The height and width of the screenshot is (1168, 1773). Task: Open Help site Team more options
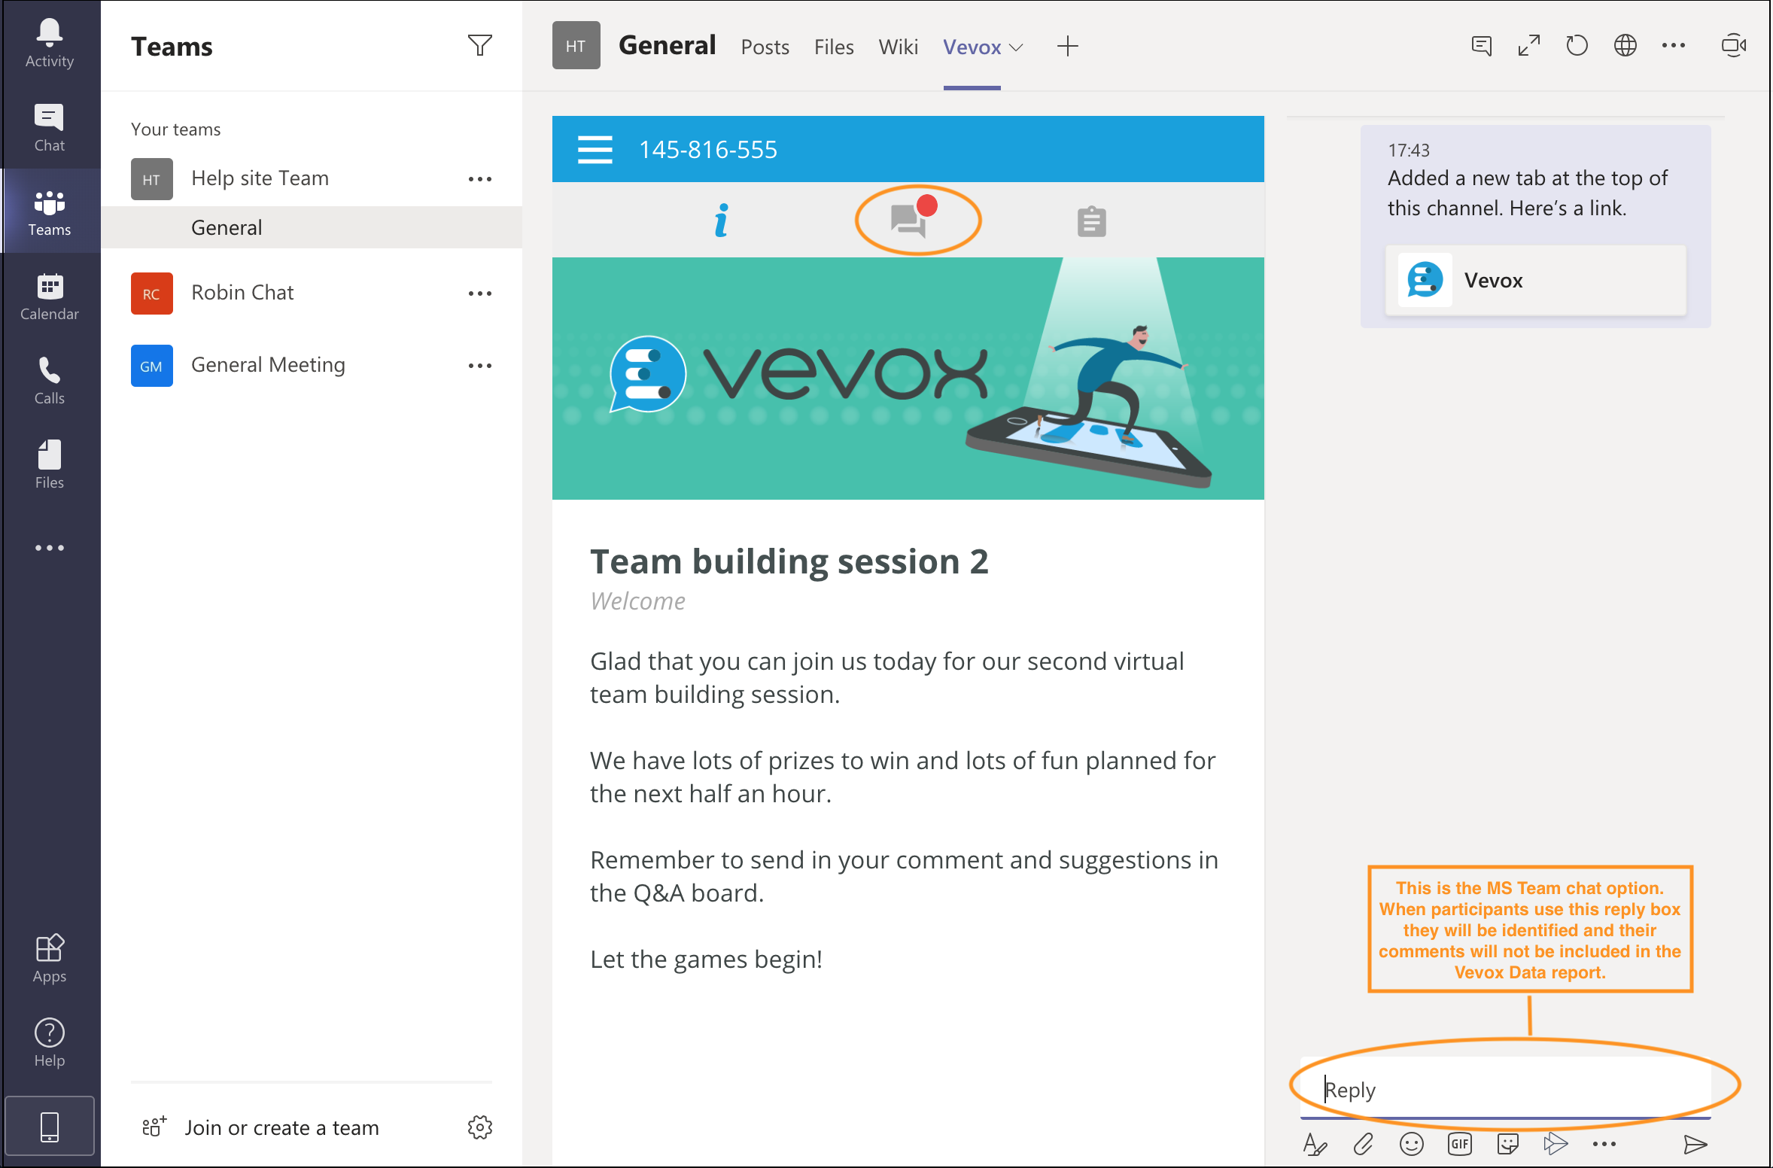click(x=479, y=179)
